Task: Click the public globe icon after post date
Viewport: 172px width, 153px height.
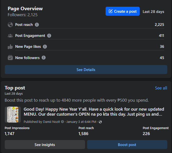Action: (100, 122)
